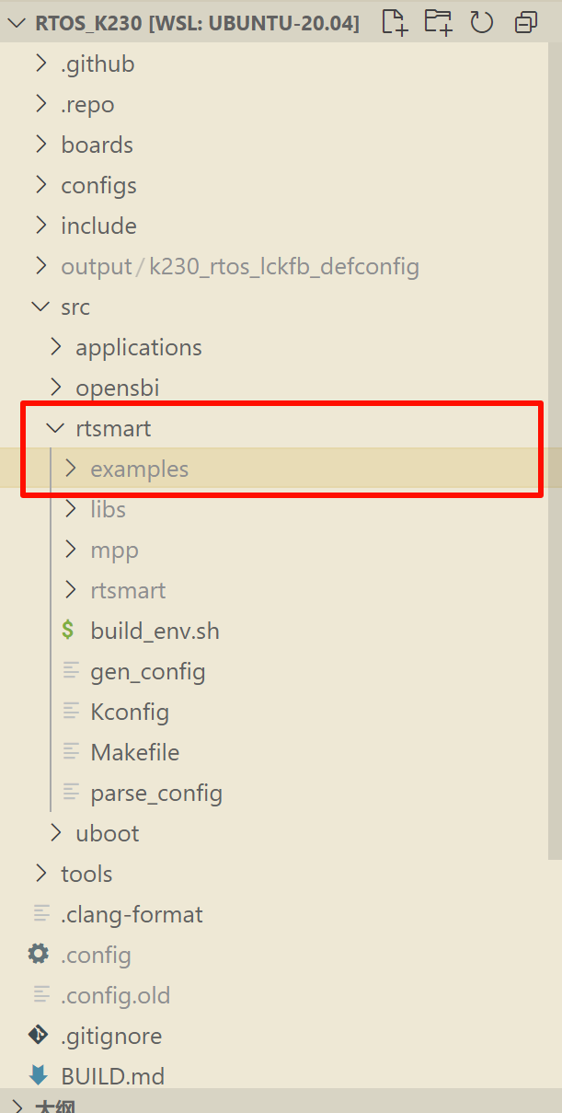The image size is (562, 1113).
Task: Expand the examples folder
Action: (139, 469)
